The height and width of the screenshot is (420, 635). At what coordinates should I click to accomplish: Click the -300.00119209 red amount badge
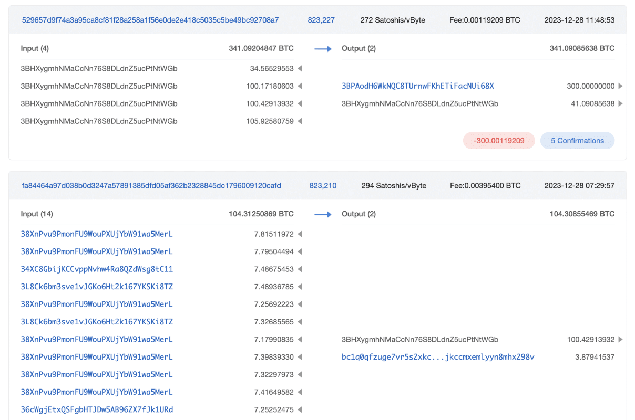point(498,140)
